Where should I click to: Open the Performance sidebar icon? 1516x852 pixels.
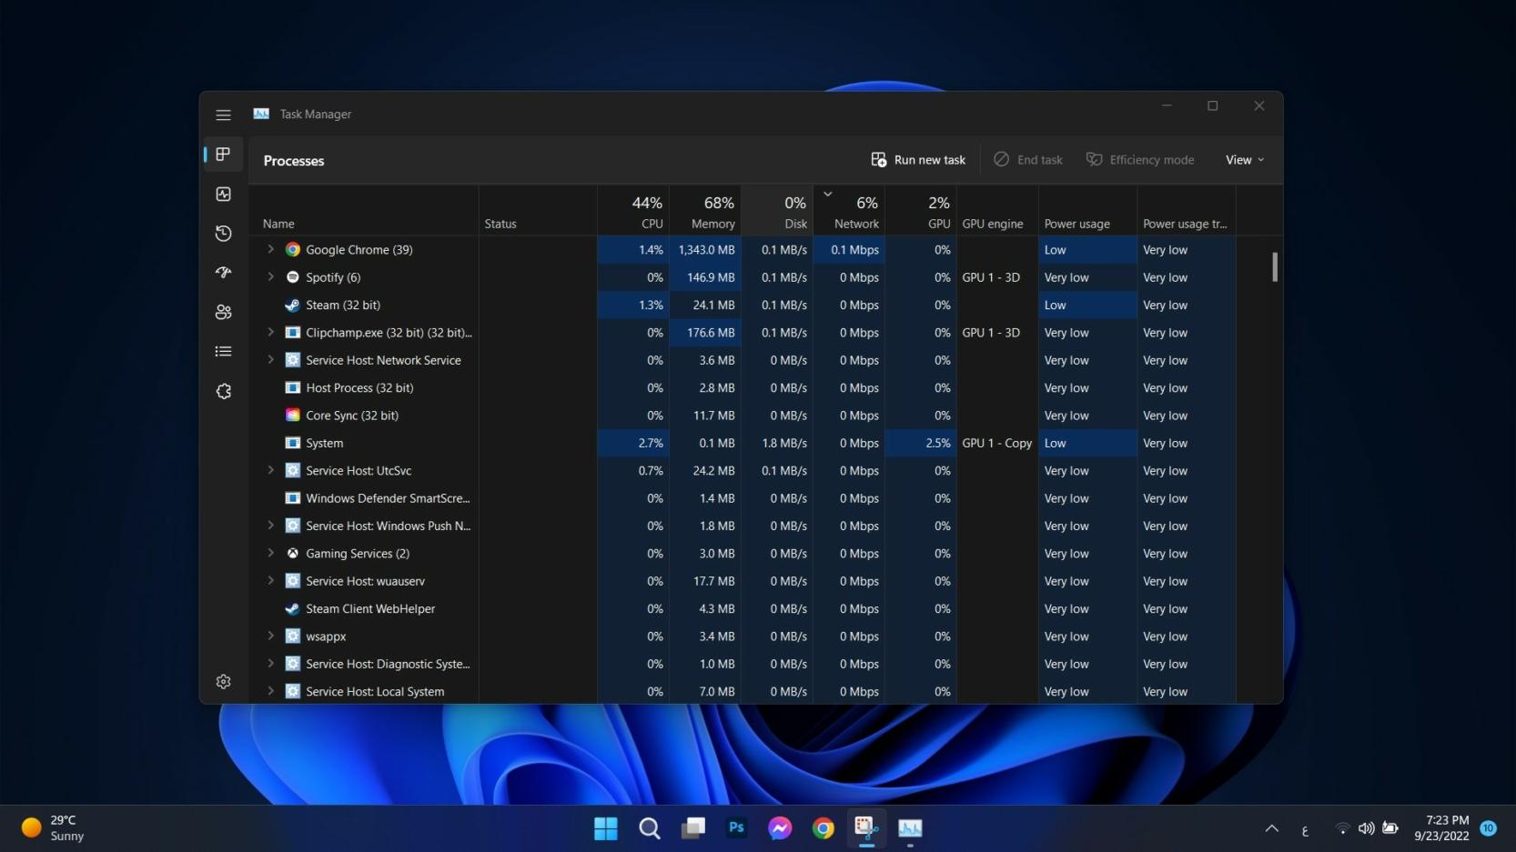[223, 194]
